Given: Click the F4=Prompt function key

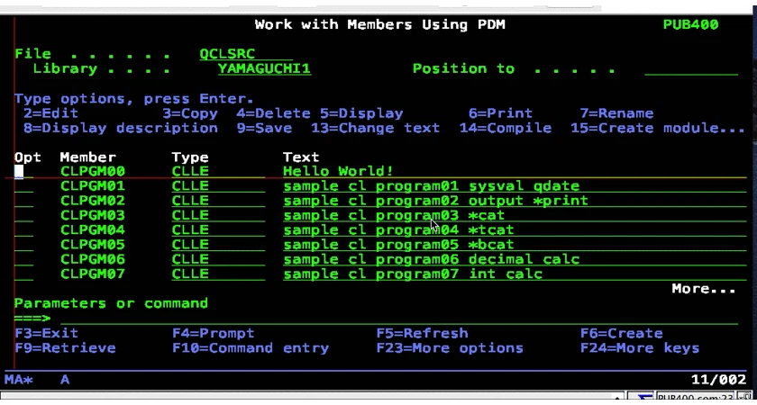Looking at the screenshot, I should point(214,333).
